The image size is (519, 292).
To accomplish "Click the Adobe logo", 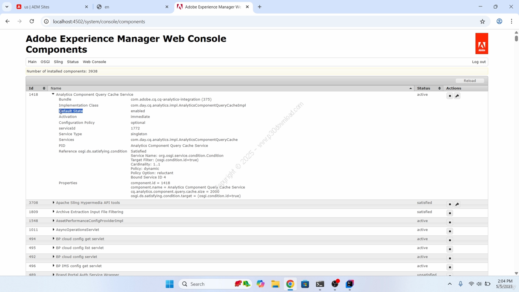I will [482, 43].
